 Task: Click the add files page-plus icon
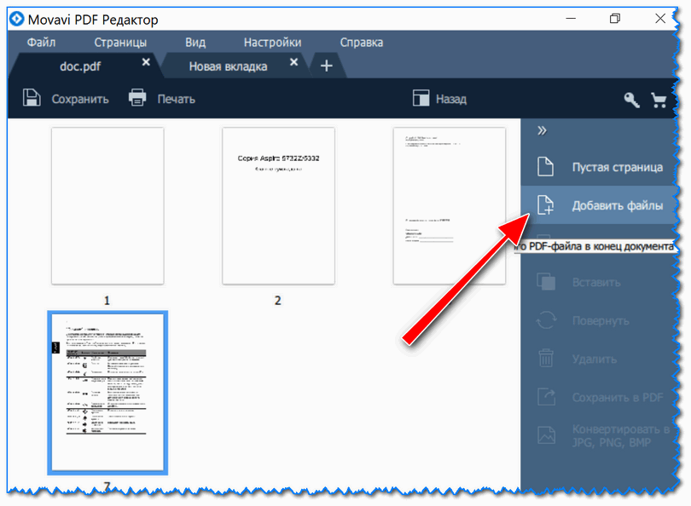(546, 205)
